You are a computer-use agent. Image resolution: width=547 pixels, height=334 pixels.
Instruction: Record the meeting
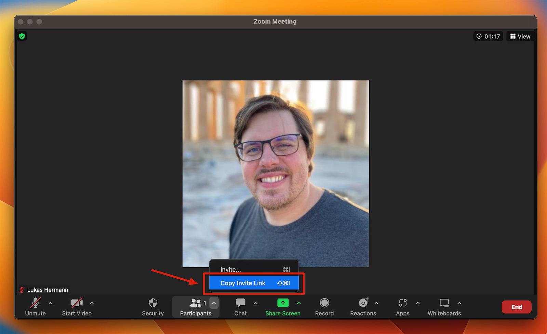(x=324, y=307)
